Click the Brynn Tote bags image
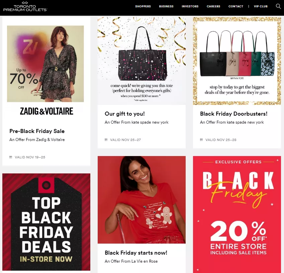Viewport: 284px width, 273px height. pyautogui.click(x=237, y=61)
